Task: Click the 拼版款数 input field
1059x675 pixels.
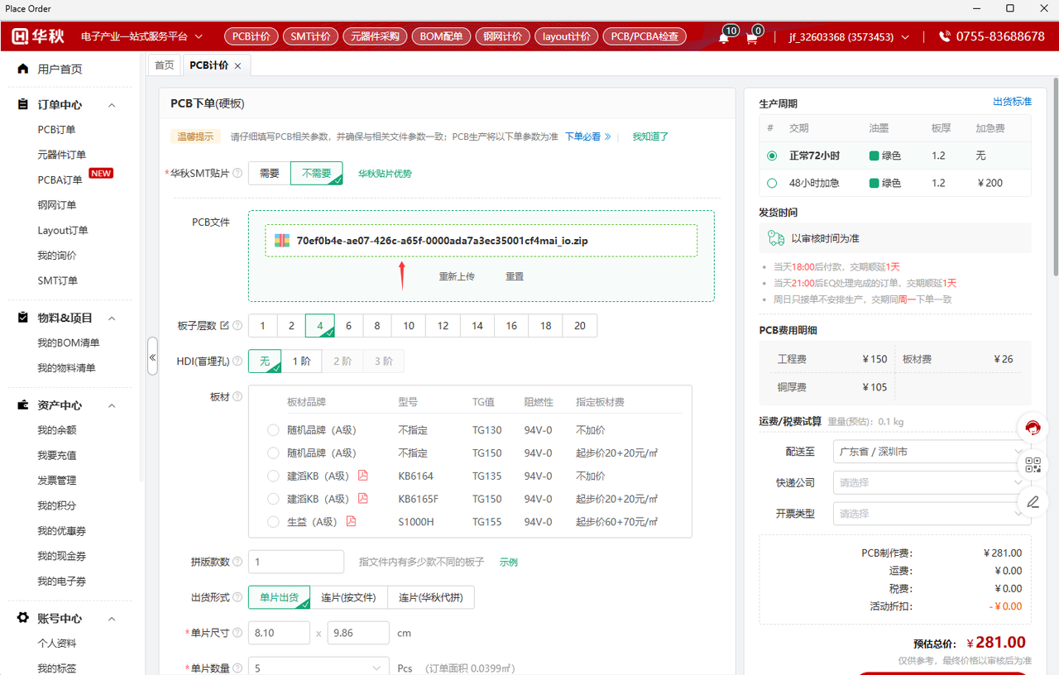Action: click(x=296, y=562)
